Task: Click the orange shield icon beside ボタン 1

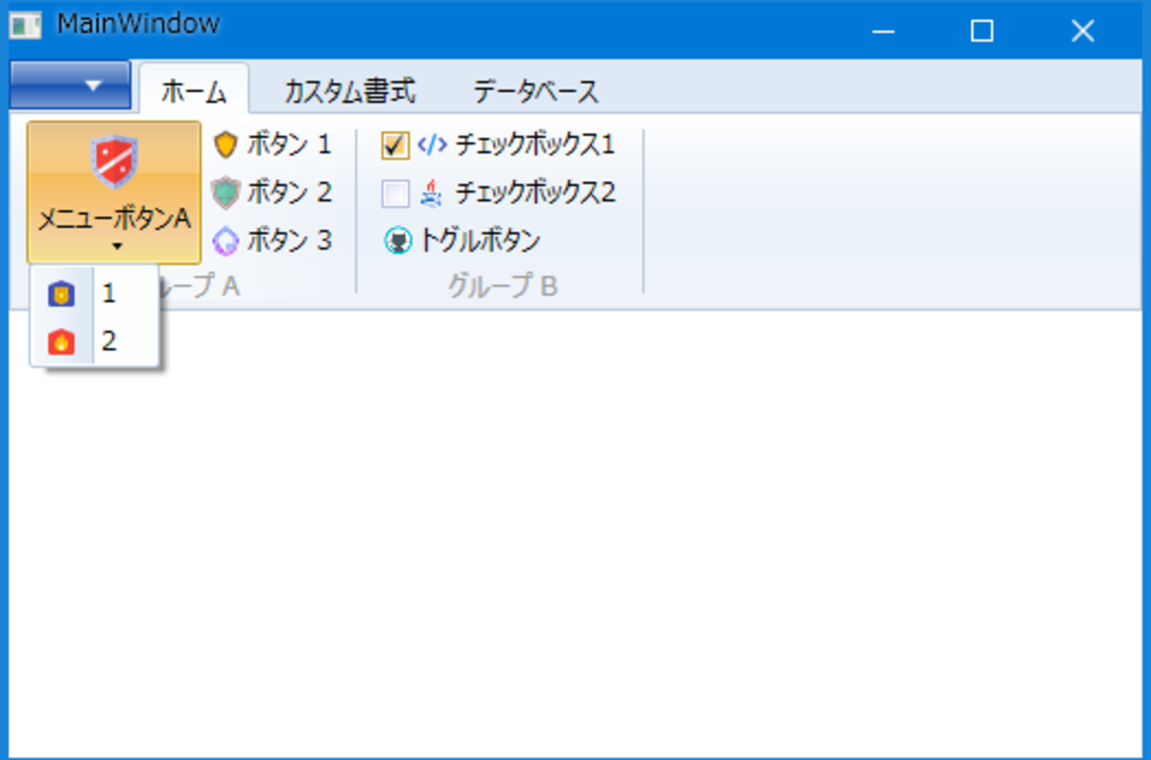Action: (x=226, y=144)
